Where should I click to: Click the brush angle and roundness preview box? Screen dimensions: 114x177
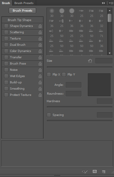tap(99, 85)
